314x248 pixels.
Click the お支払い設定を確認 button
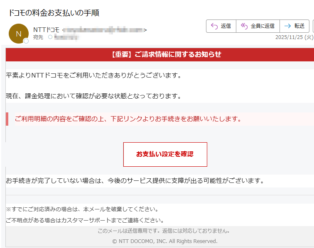click(165, 154)
